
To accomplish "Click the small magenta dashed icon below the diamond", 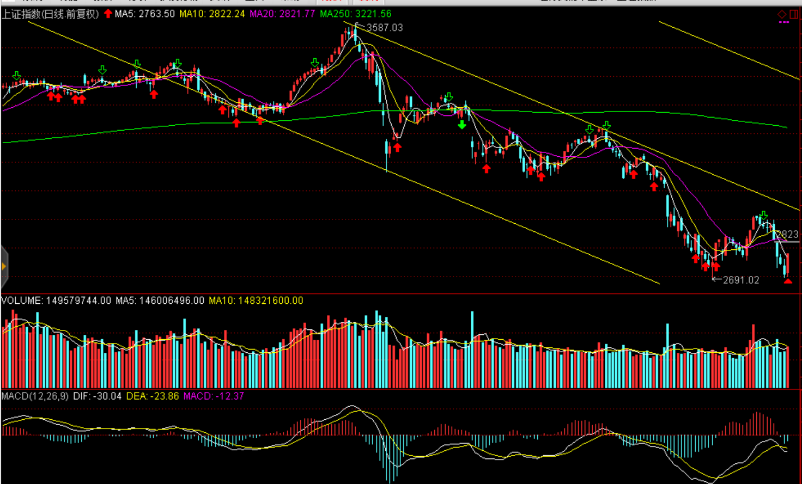I will pos(784,22).
